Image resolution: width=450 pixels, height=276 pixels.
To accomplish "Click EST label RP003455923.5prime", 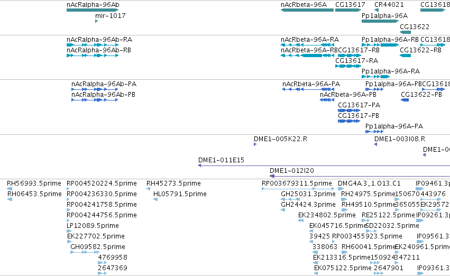I will pyautogui.click(x=367, y=236).
